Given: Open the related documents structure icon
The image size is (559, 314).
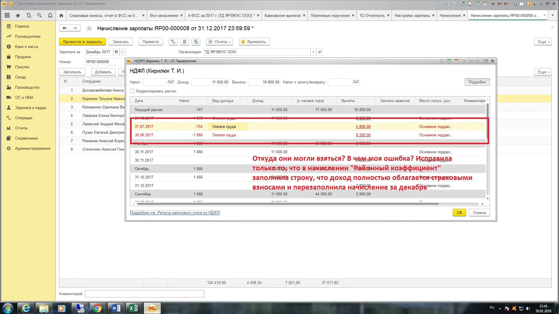Looking at the screenshot, I should point(196,42).
